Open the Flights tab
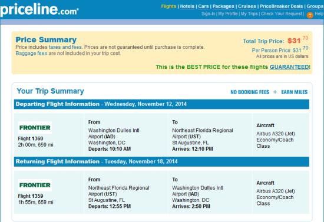This screenshot has width=324, height=222. 168,6
